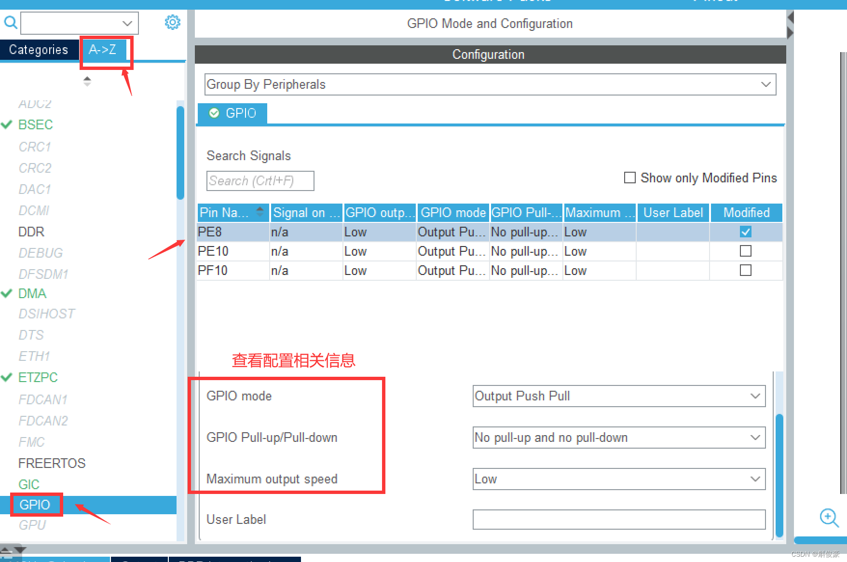The image size is (847, 562).
Task: Uncheck the Modified checkbox for PE8
Action: point(746,232)
